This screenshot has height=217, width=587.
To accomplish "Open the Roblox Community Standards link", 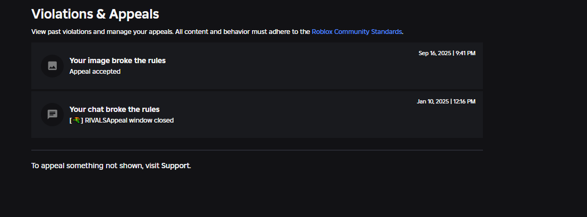I will [357, 32].
